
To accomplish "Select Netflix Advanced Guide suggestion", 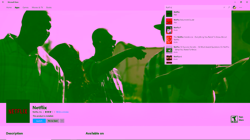I will (x=198, y=21).
